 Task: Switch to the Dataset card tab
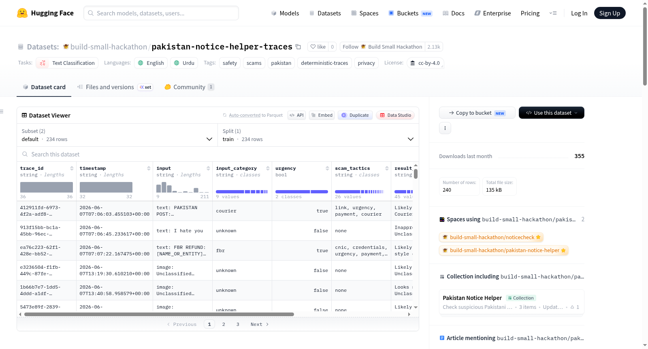(x=44, y=87)
